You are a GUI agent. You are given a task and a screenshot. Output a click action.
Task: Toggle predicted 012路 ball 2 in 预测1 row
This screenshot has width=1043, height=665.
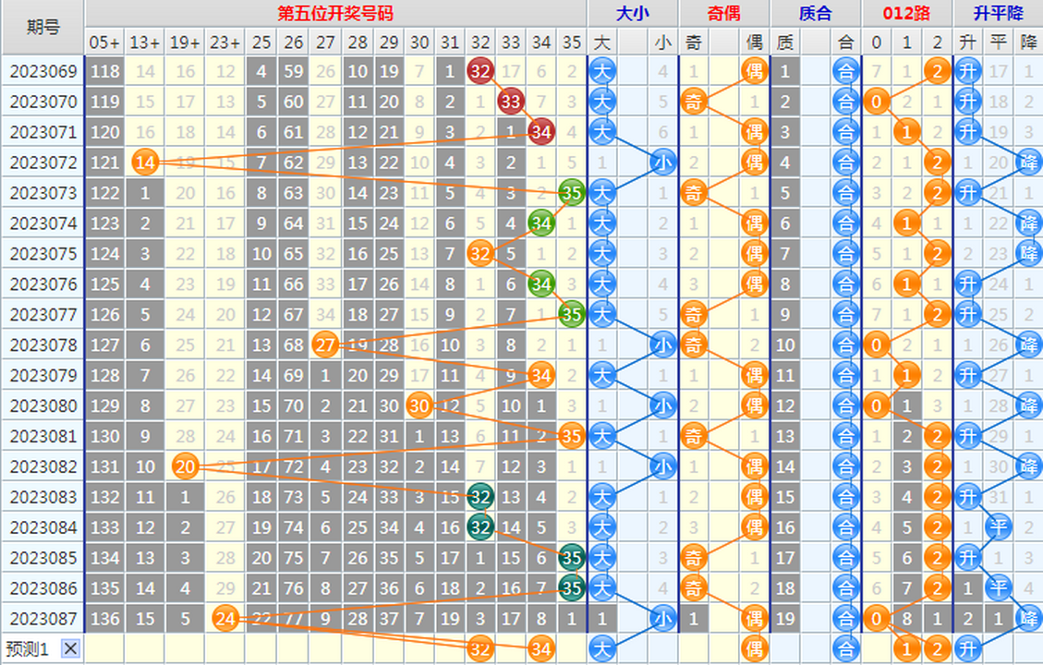(x=938, y=649)
